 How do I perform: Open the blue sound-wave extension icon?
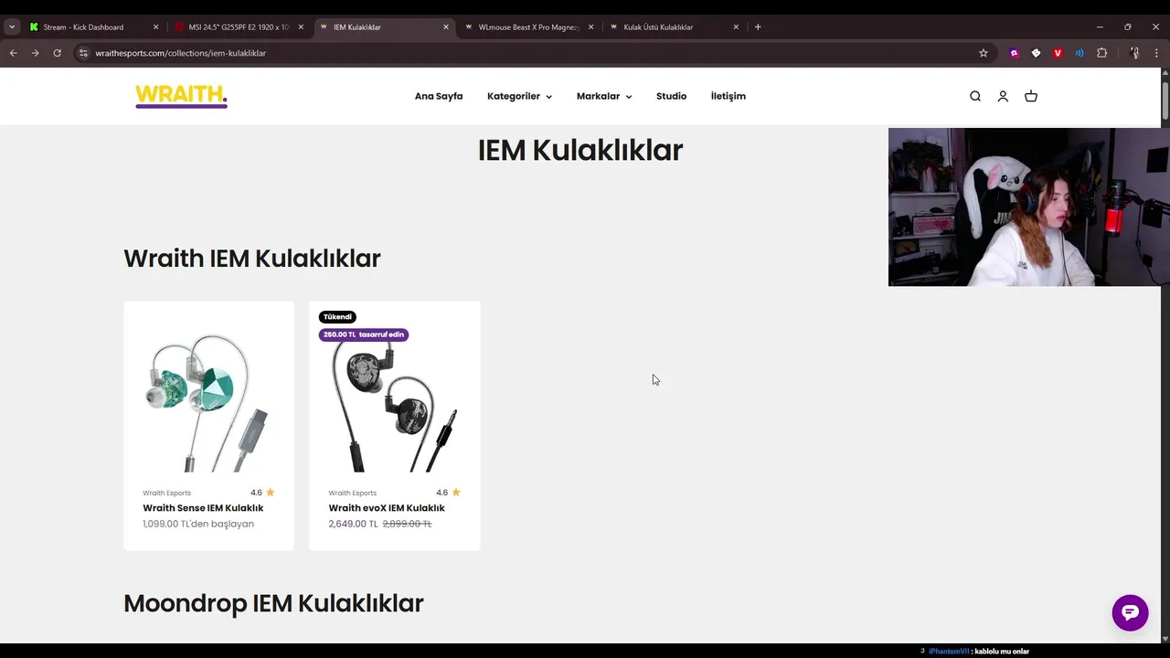coord(1080,53)
